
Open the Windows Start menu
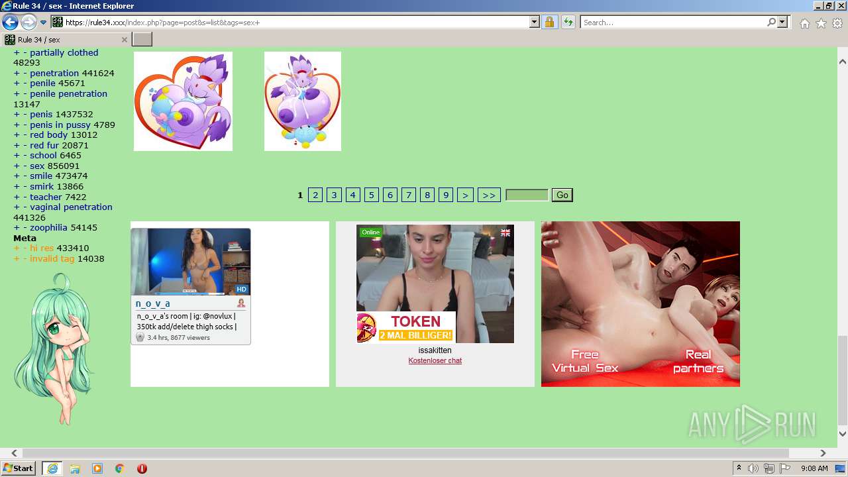pos(18,468)
